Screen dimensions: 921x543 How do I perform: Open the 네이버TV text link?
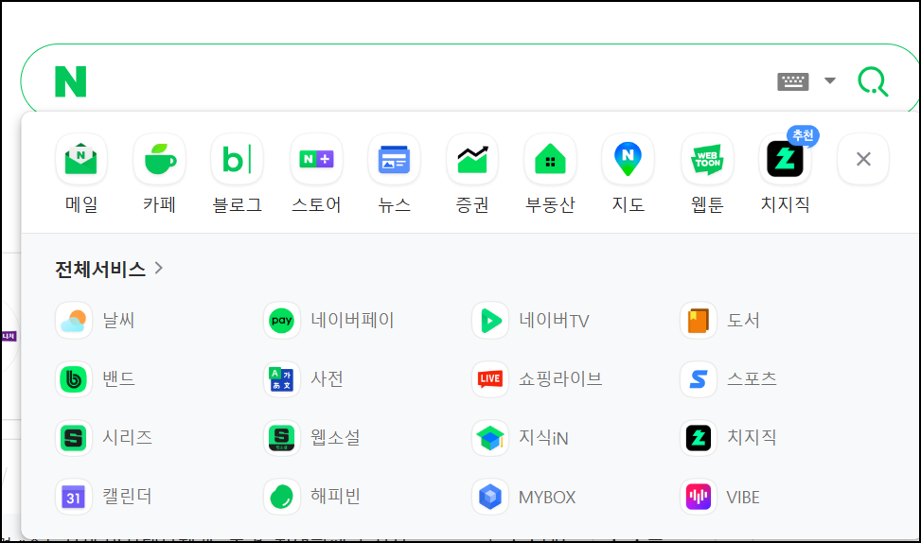click(554, 321)
